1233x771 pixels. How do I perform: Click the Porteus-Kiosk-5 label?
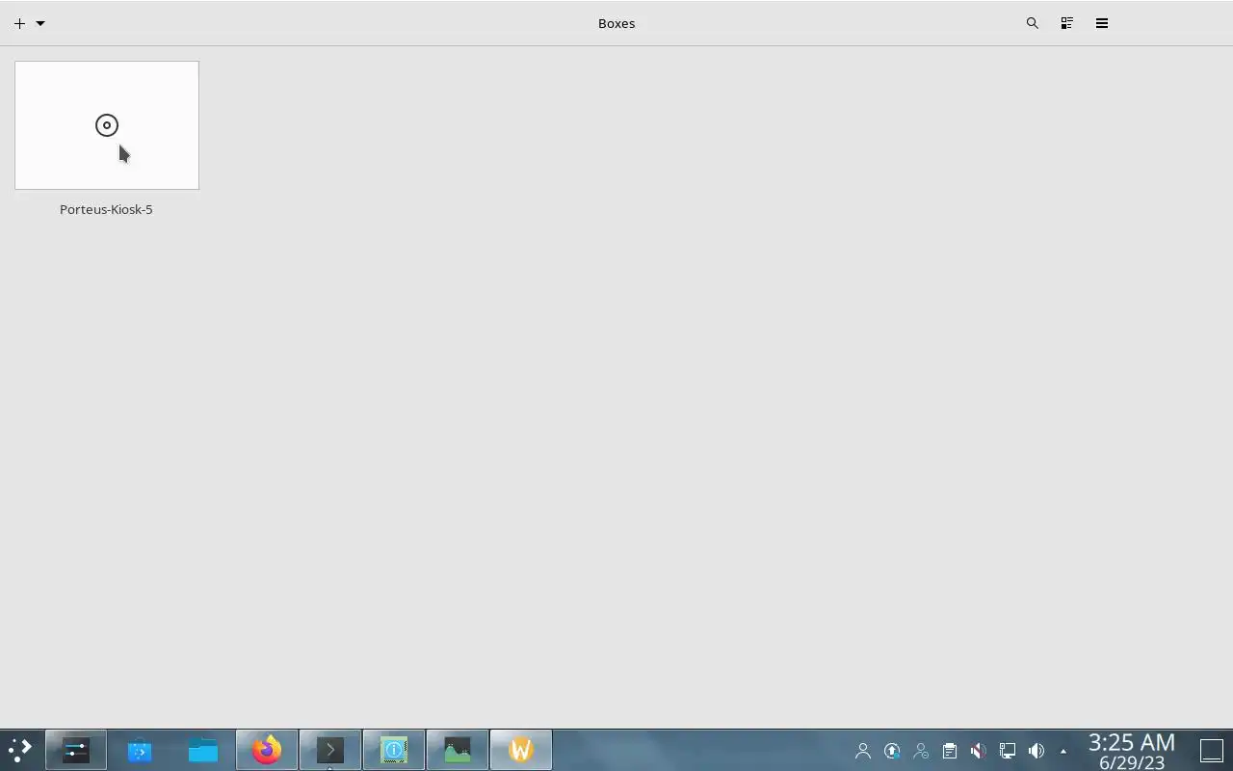click(106, 209)
